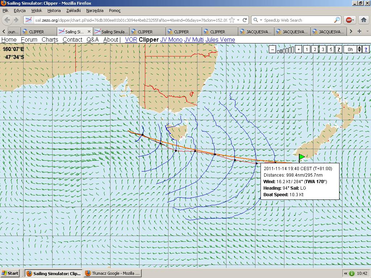Open the chart help question mark
This screenshot has width=371, height=278.
[366, 50]
